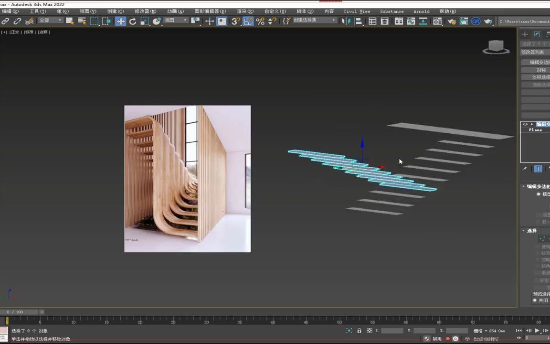The width and height of the screenshot is (550, 344).
Task: Open the Scene Explorer
Action: (372, 21)
